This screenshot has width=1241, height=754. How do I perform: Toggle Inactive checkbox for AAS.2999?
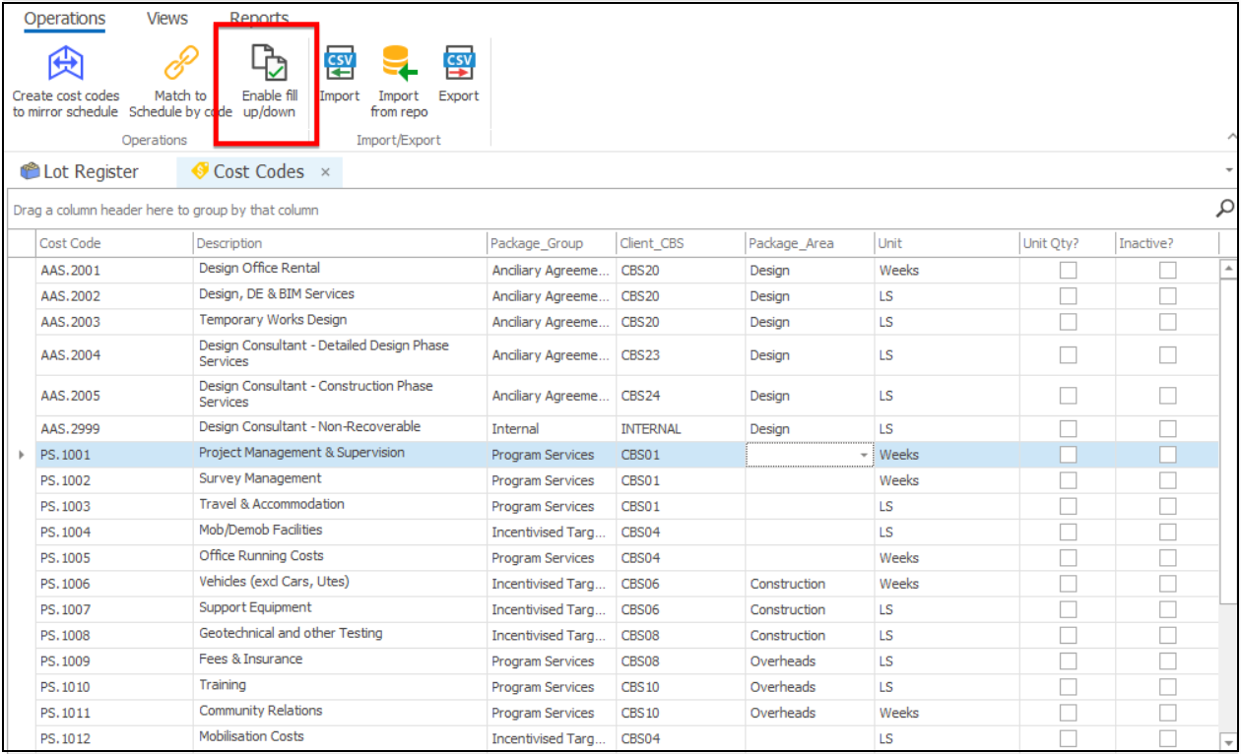tap(1167, 429)
